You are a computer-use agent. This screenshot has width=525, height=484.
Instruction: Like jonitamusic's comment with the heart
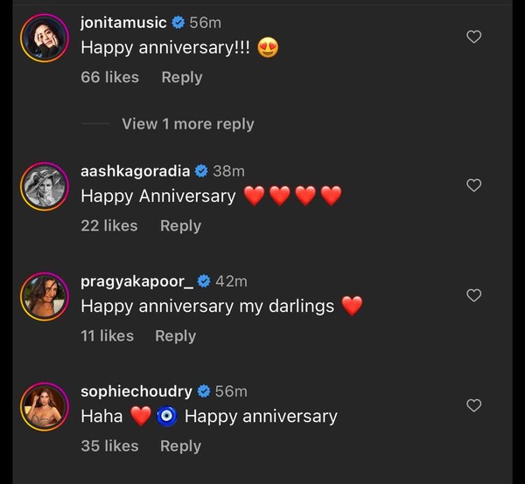coord(473,37)
